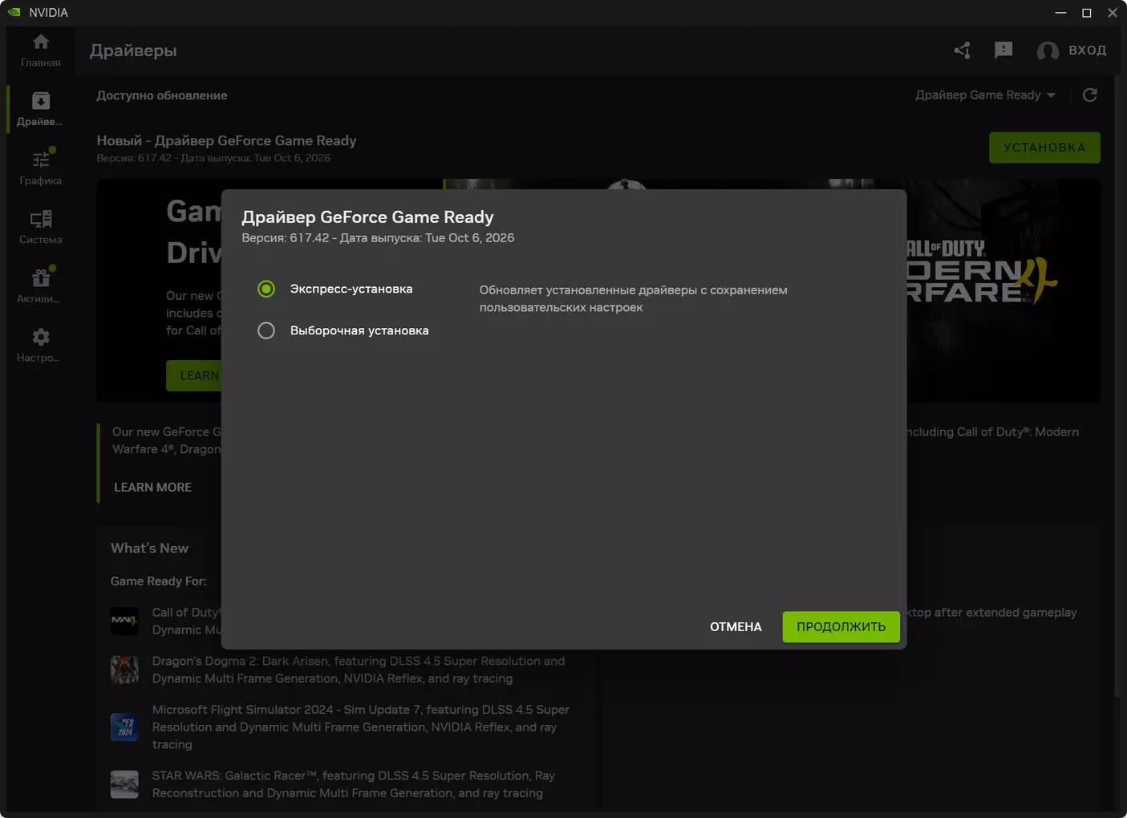
Task: Click the ВХОД login text
Action: [1087, 51]
